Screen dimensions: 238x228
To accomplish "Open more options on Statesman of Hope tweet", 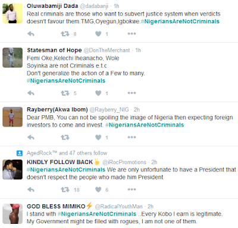I will coord(131,93).
